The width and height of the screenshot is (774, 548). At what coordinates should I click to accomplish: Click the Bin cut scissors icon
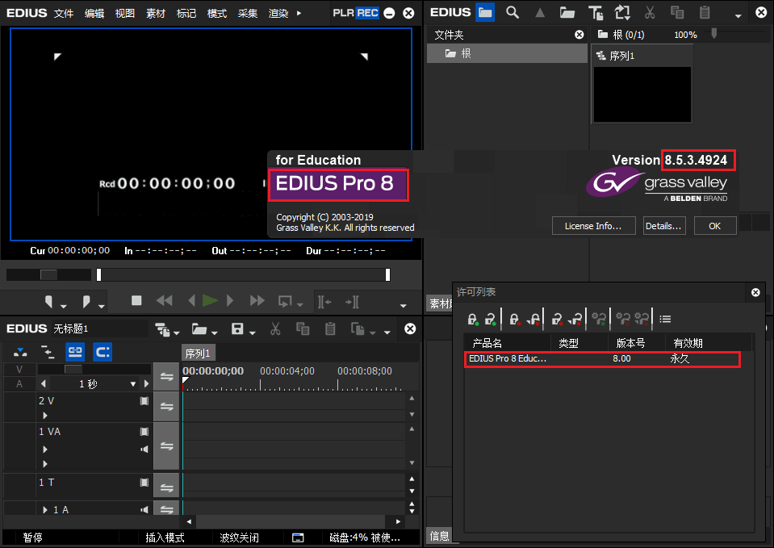(650, 13)
